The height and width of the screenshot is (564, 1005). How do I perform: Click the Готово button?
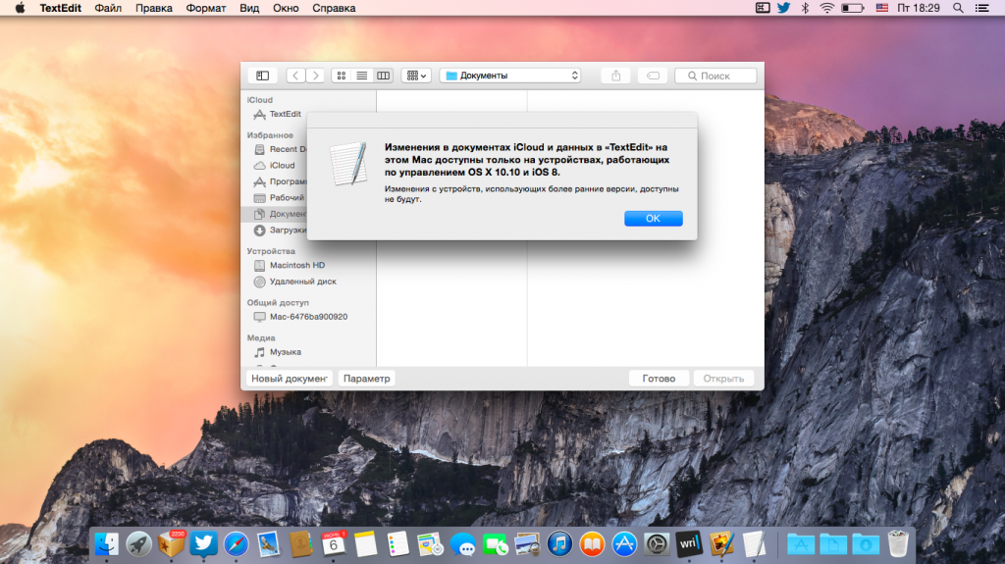coord(659,379)
